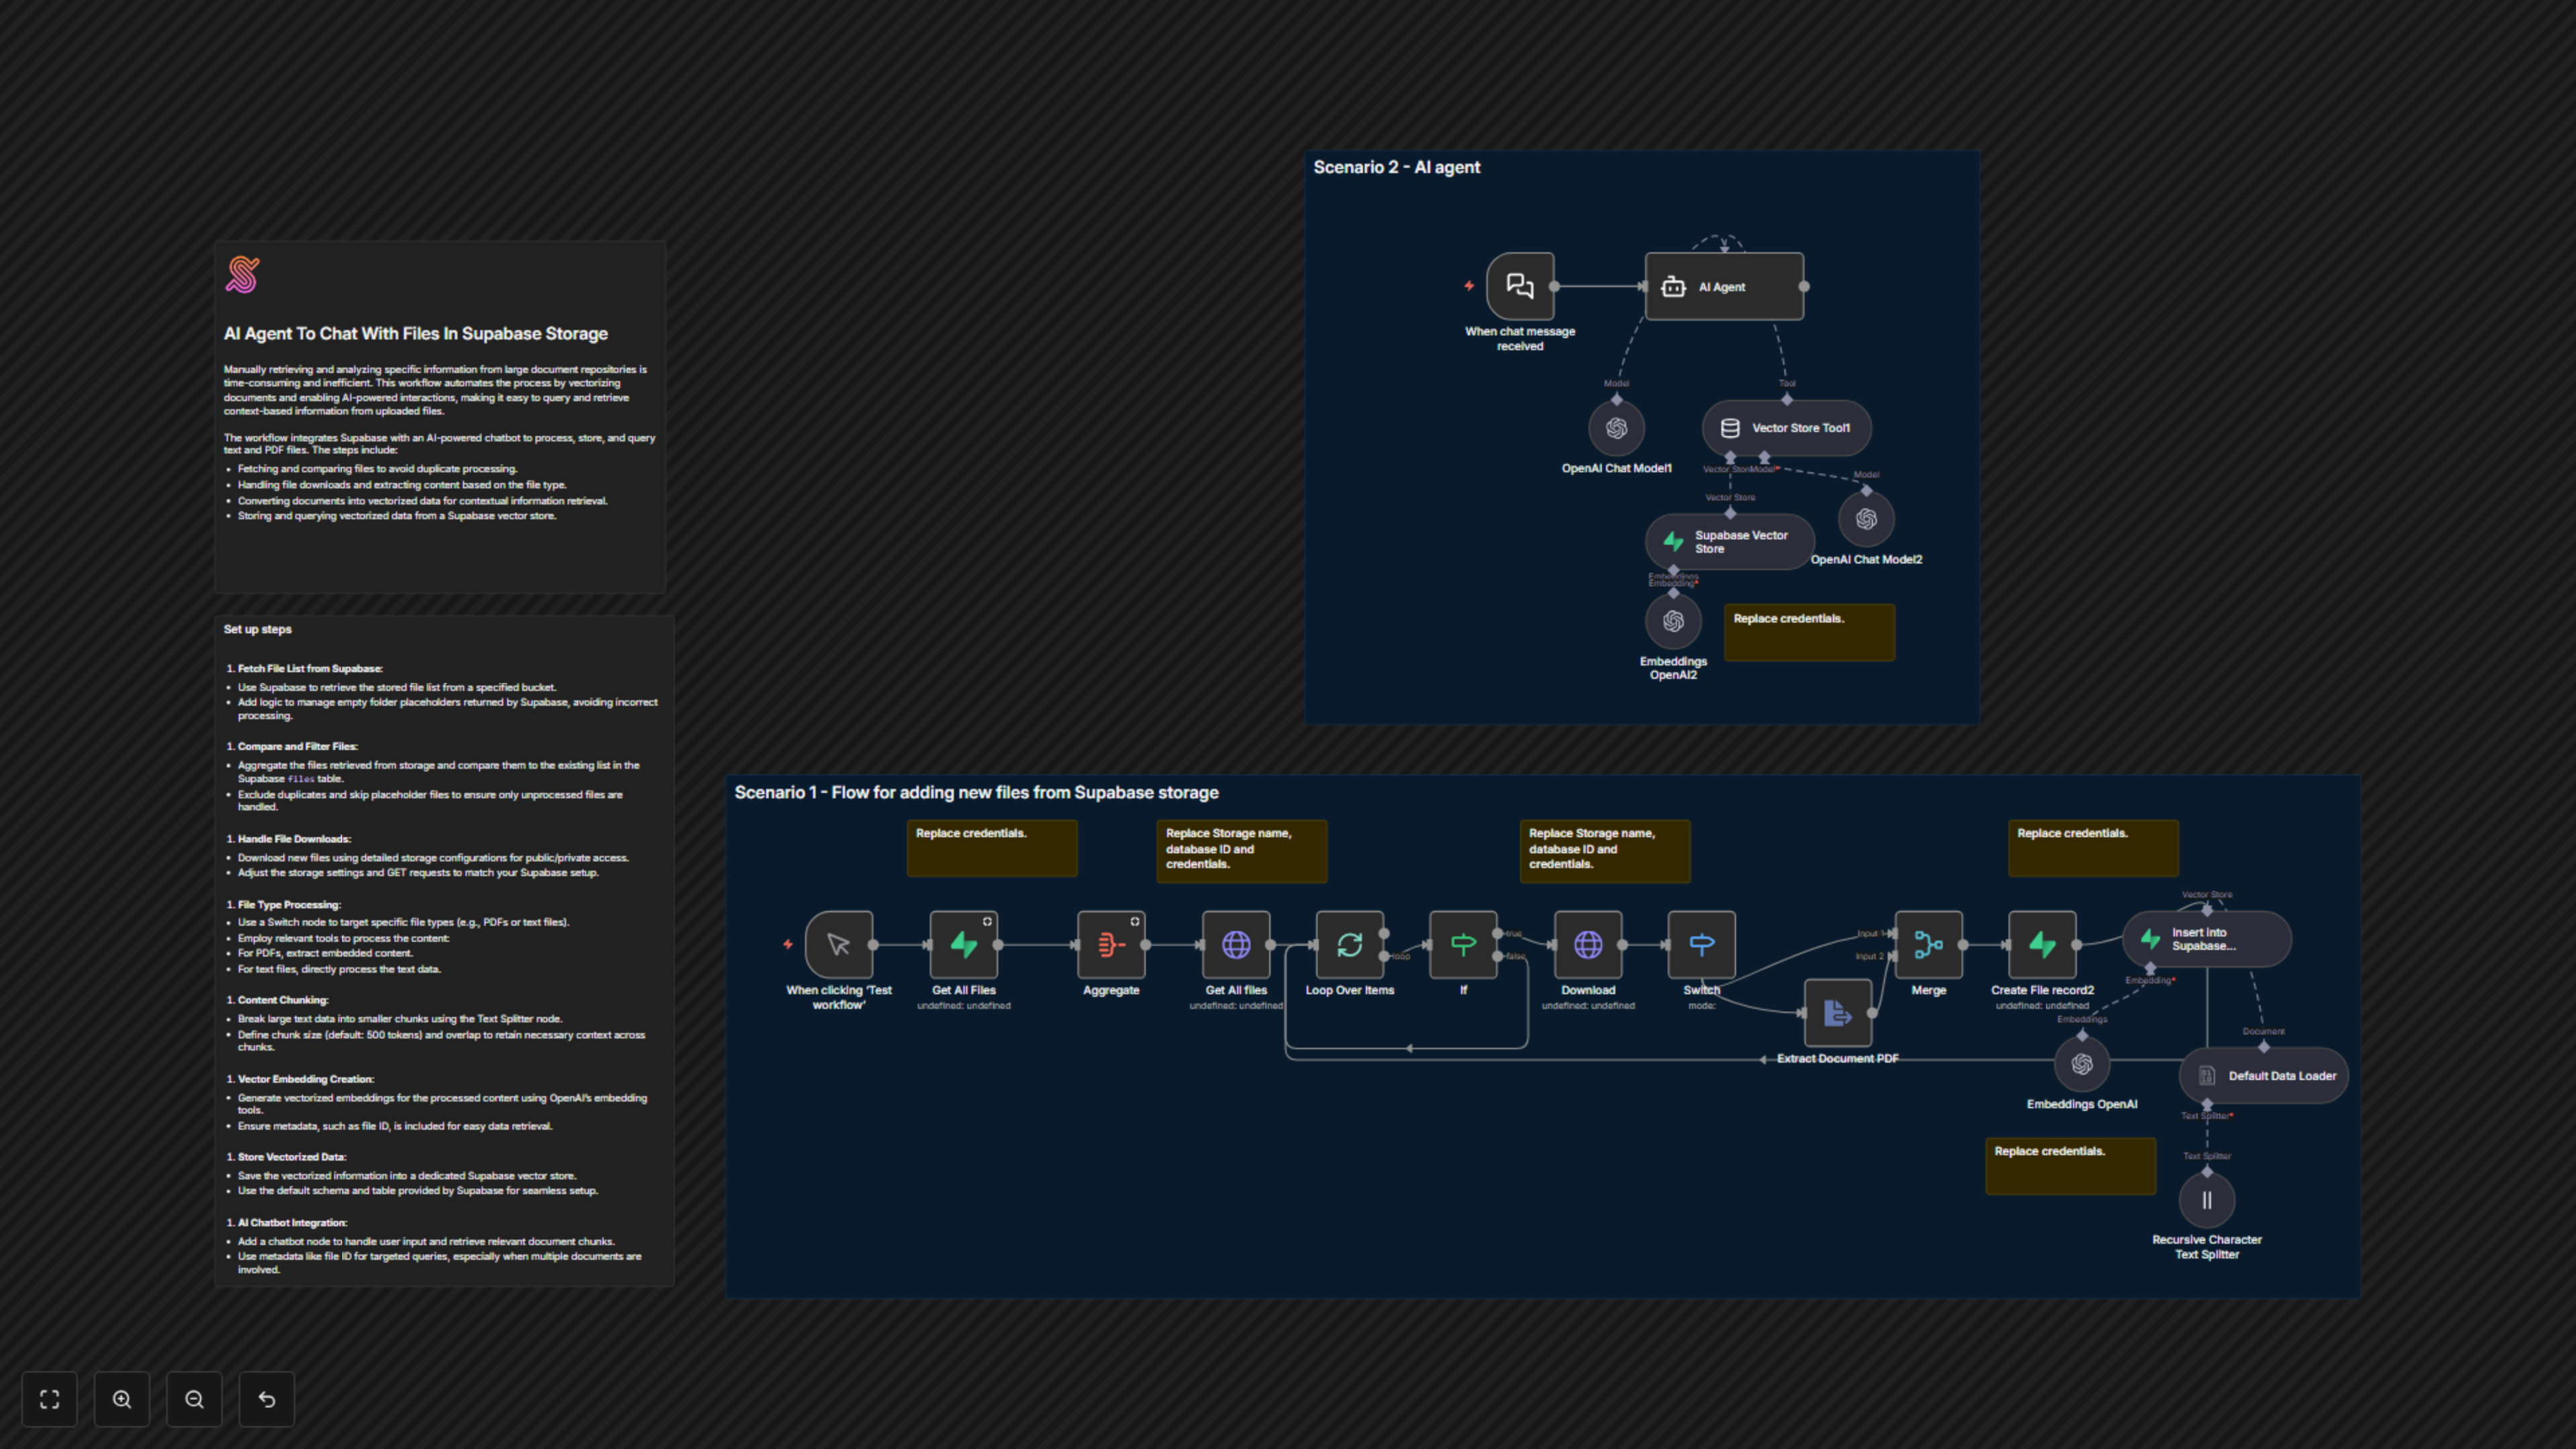Viewport: 2576px width, 1449px height.
Task: Select the AI Agent node
Action: (1724, 287)
